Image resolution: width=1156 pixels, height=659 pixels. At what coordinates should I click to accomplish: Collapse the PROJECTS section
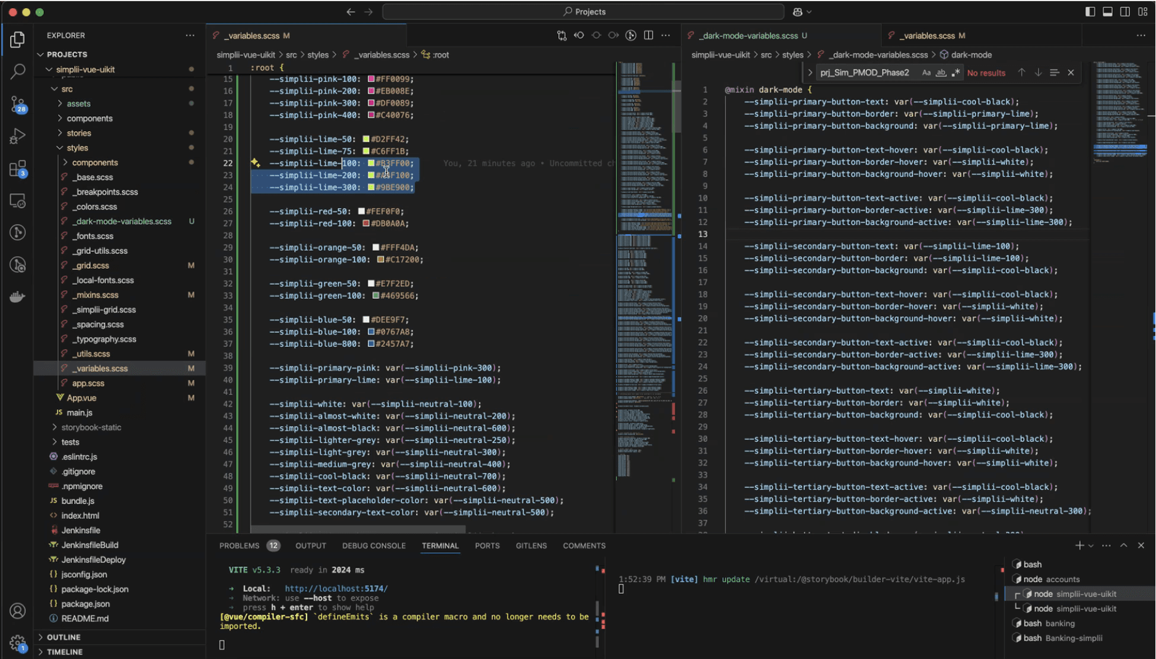[x=40, y=54]
